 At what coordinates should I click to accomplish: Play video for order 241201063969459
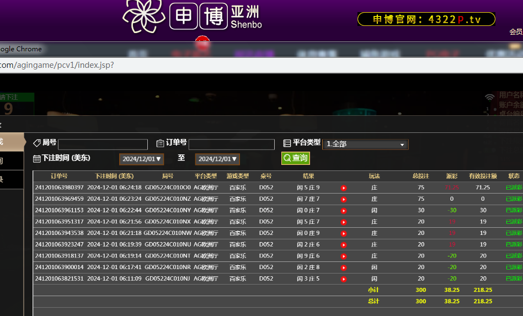343,199
